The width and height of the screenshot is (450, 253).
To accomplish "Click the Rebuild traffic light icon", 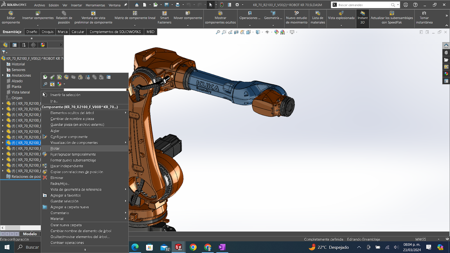I will (x=222, y=5).
